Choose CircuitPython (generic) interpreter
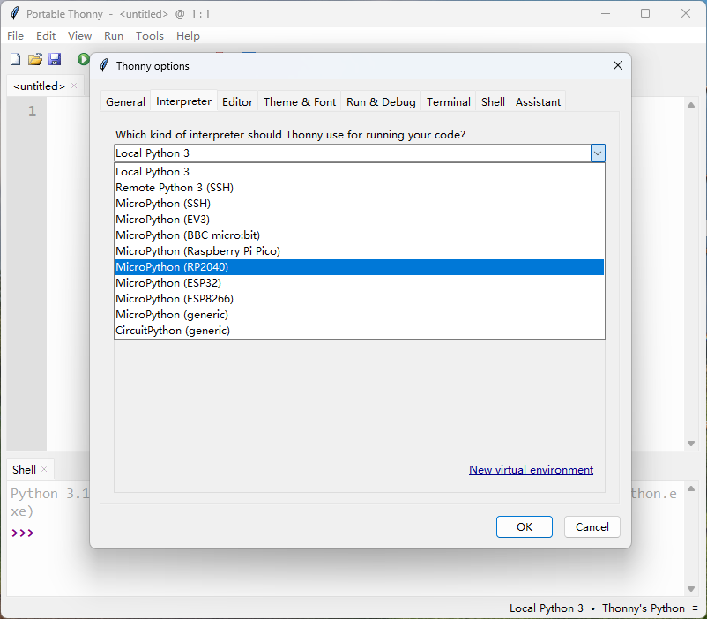The width and height of the screenshot is (707, 619). point(360,331)
